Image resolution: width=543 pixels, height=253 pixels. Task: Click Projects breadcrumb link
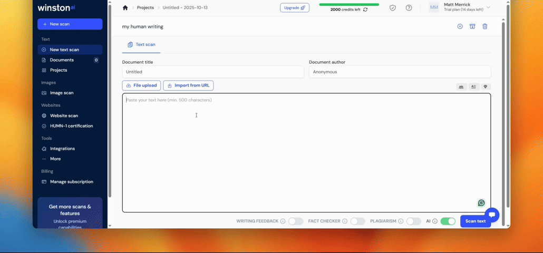[146, 7]
